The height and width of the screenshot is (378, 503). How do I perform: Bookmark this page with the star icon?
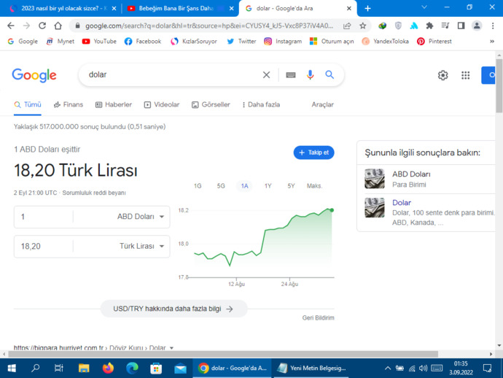(x=363, y=26)
